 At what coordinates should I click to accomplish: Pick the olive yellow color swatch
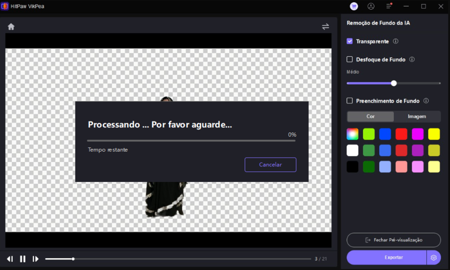[x=434, y=151]
